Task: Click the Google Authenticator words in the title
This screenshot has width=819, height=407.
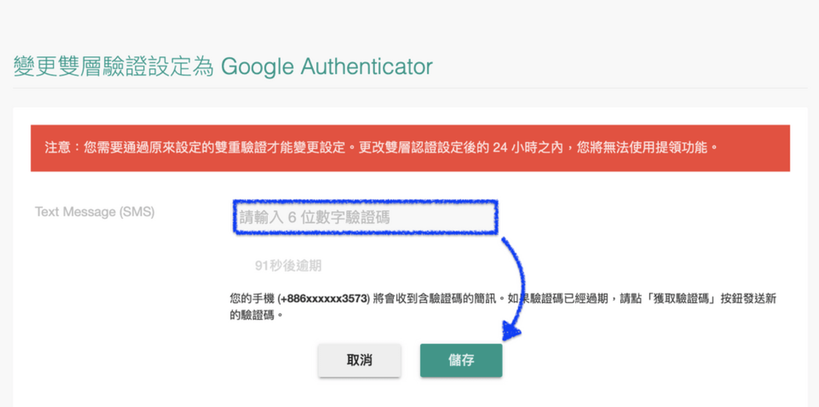Action: 327,67
